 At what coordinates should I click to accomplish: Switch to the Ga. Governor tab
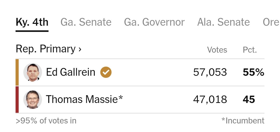154,22
